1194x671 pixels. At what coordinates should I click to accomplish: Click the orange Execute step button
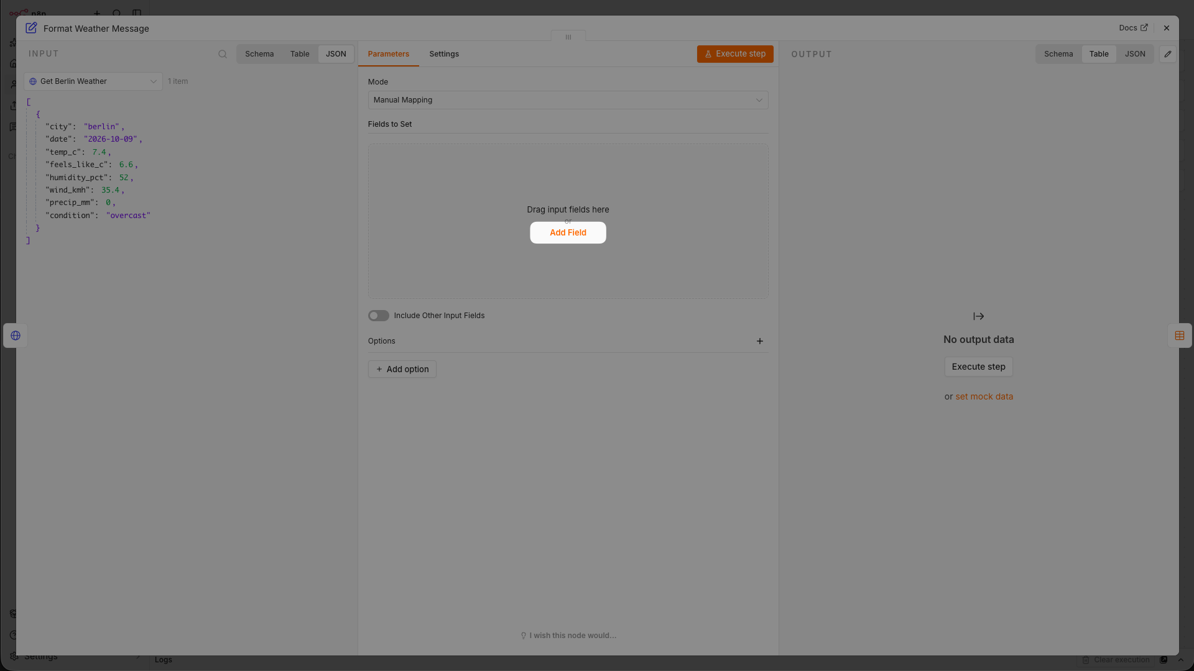(x=735, y=54)
